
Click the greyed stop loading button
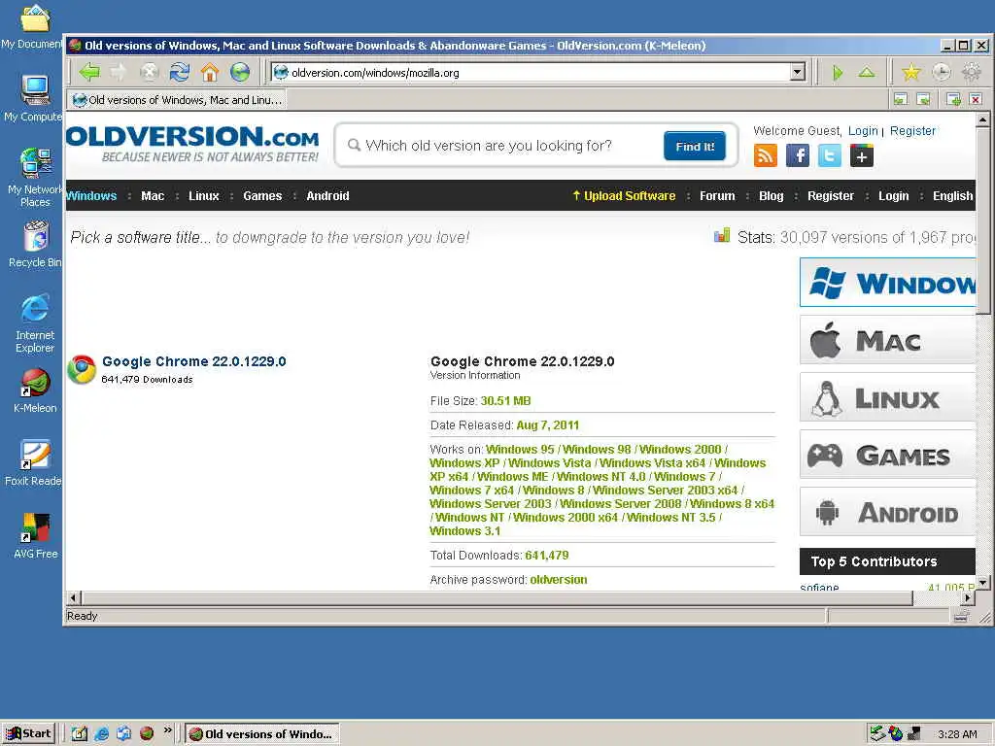(149, 72)
